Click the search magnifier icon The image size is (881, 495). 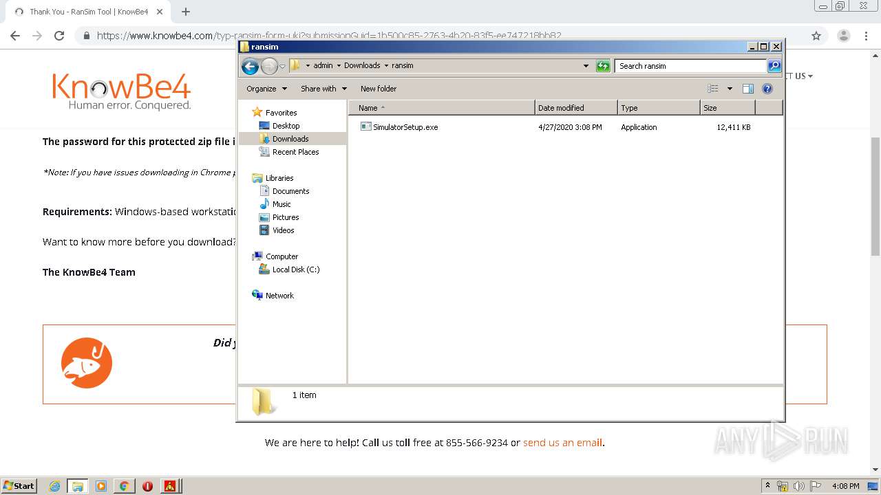pyautogui.click(x=774, y=66)
